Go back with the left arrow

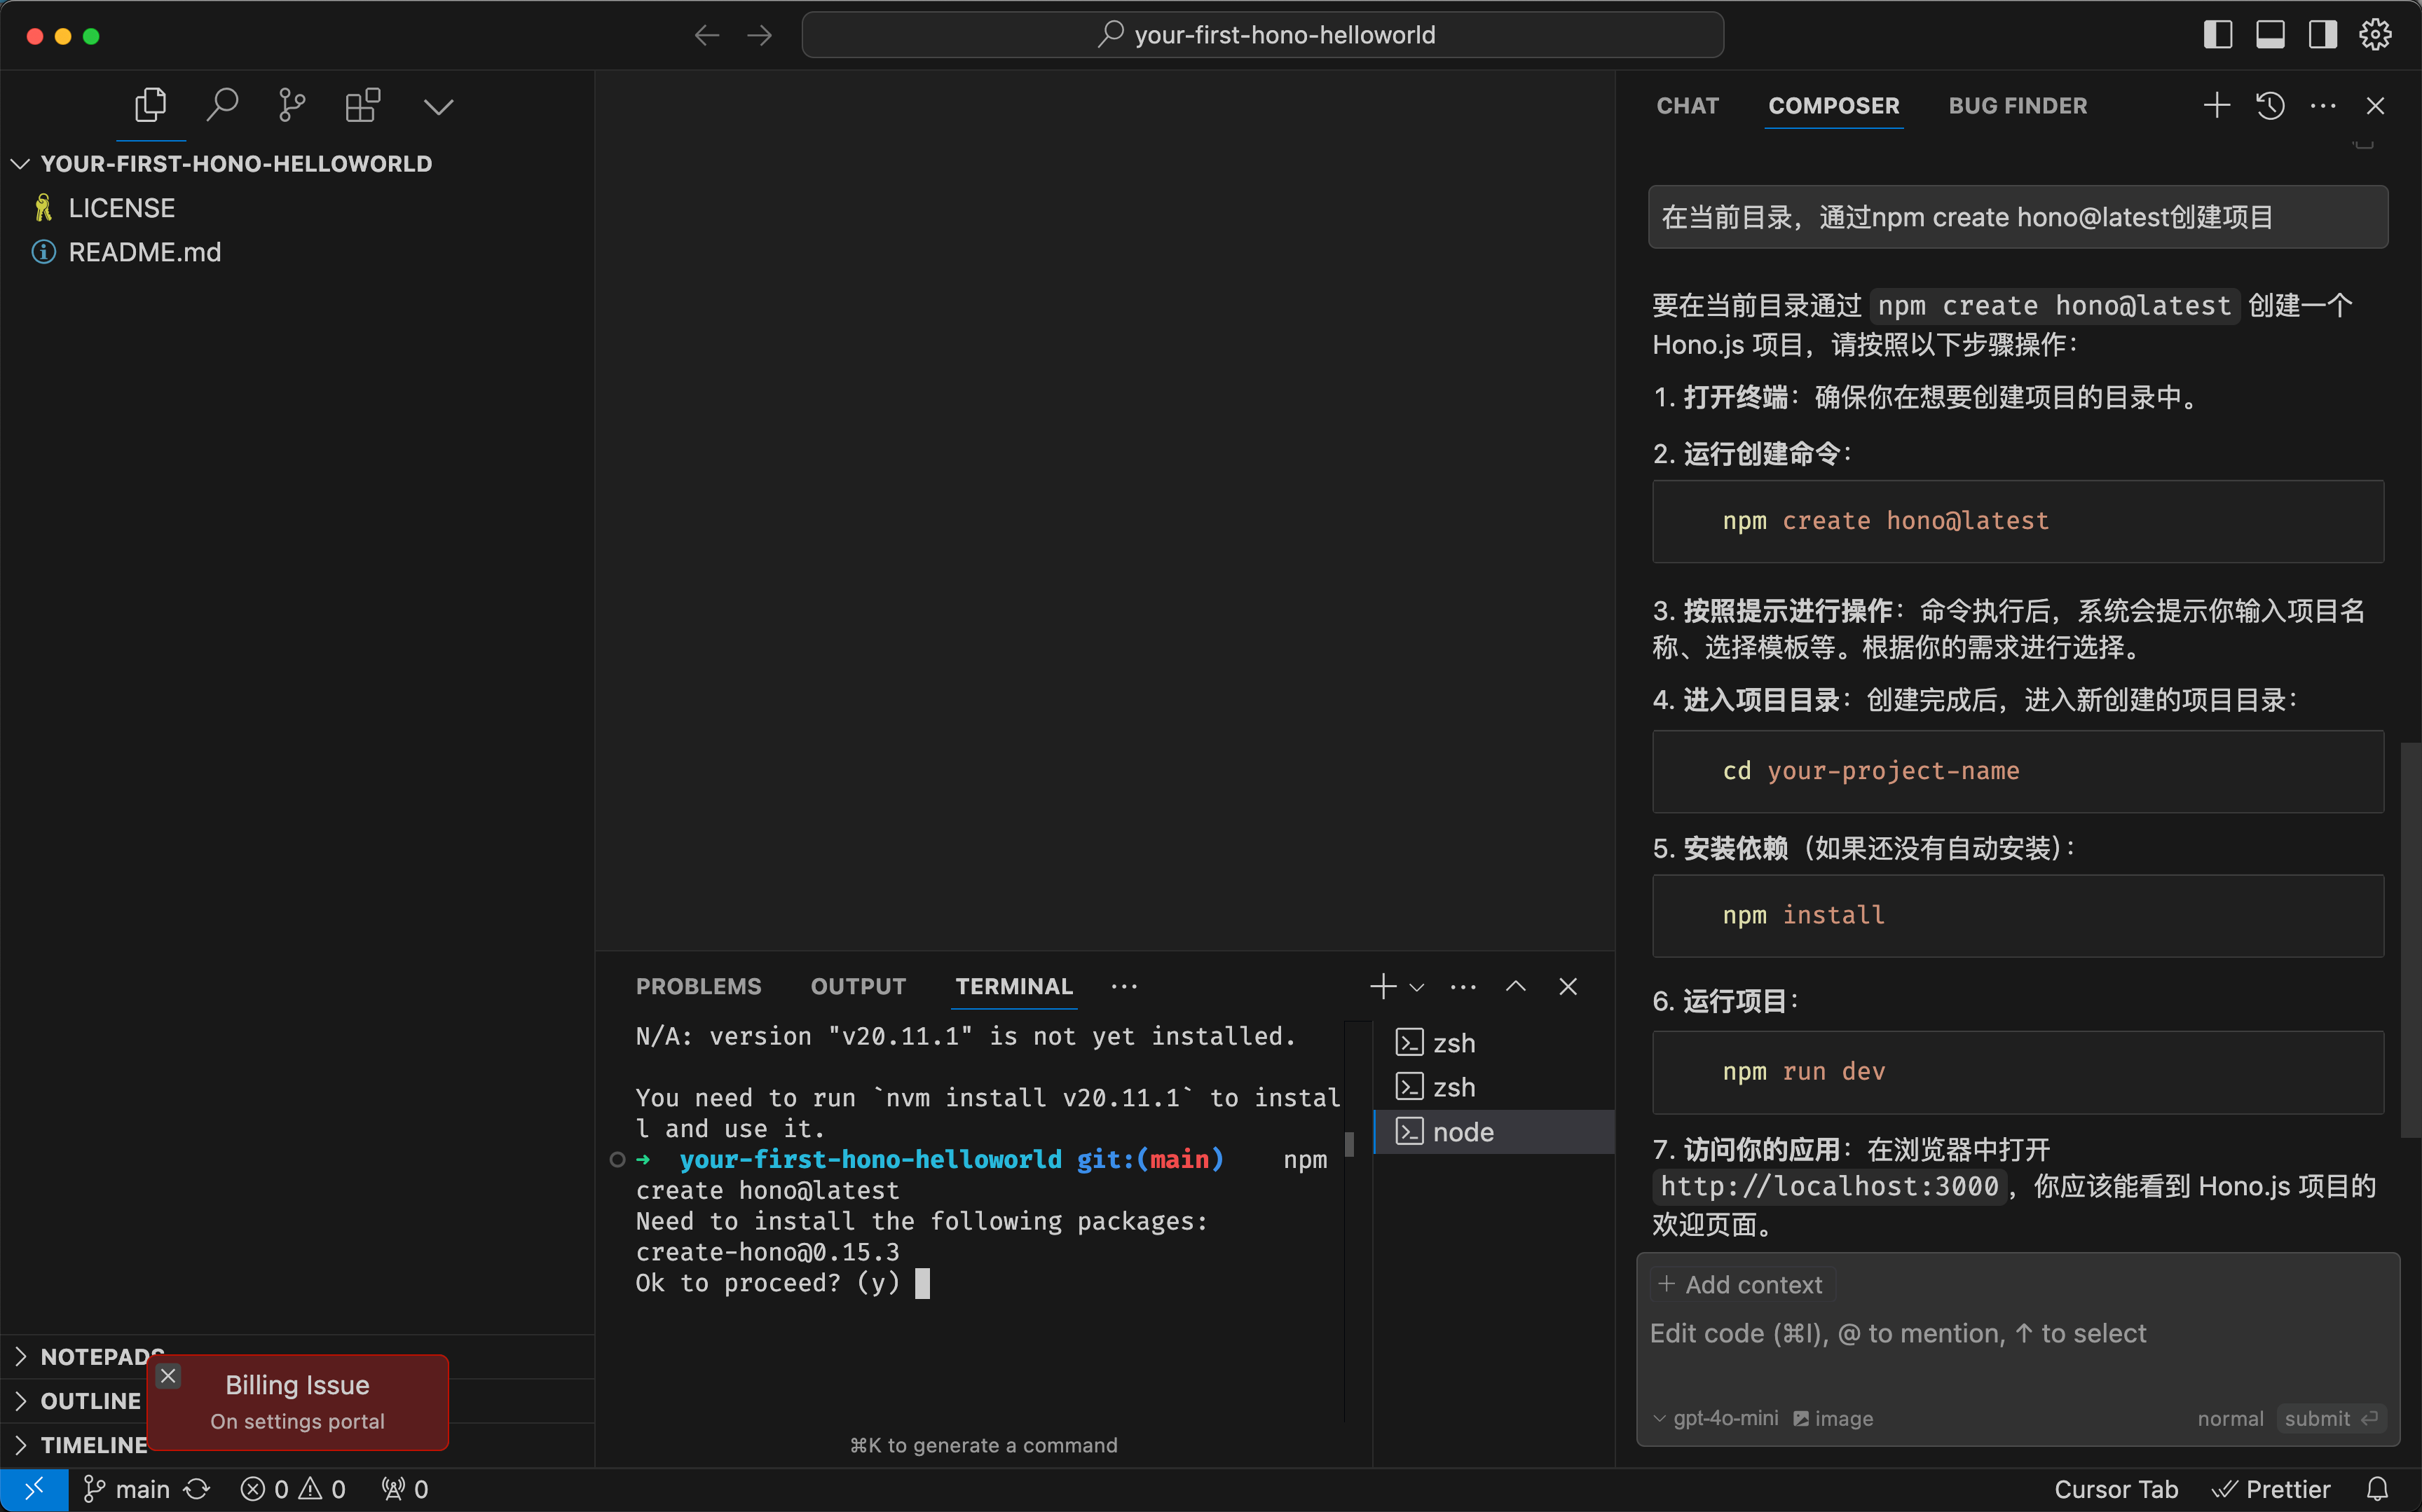(707, 36)
